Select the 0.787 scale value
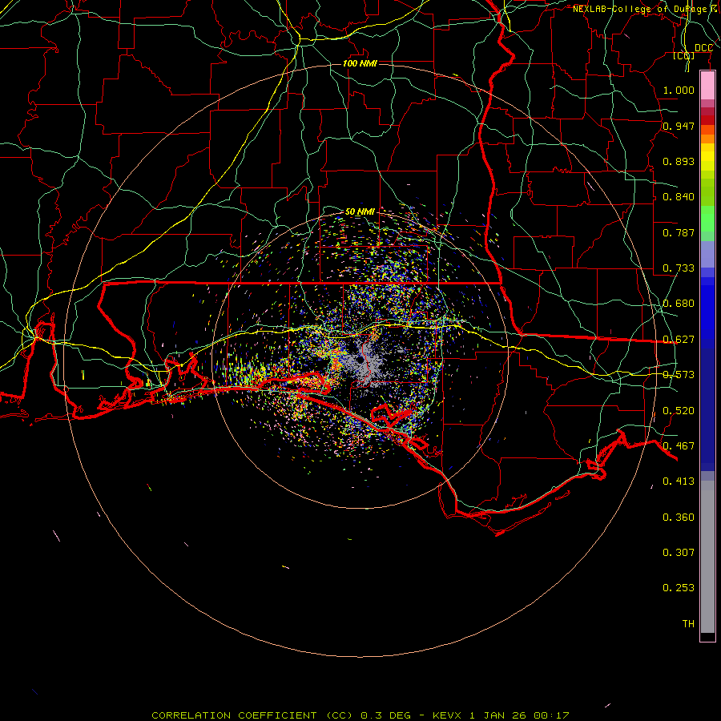Viewport: 721px width, 721px height. (x=679, y=232)
